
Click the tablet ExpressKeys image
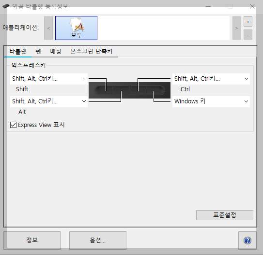coord(129,90)
